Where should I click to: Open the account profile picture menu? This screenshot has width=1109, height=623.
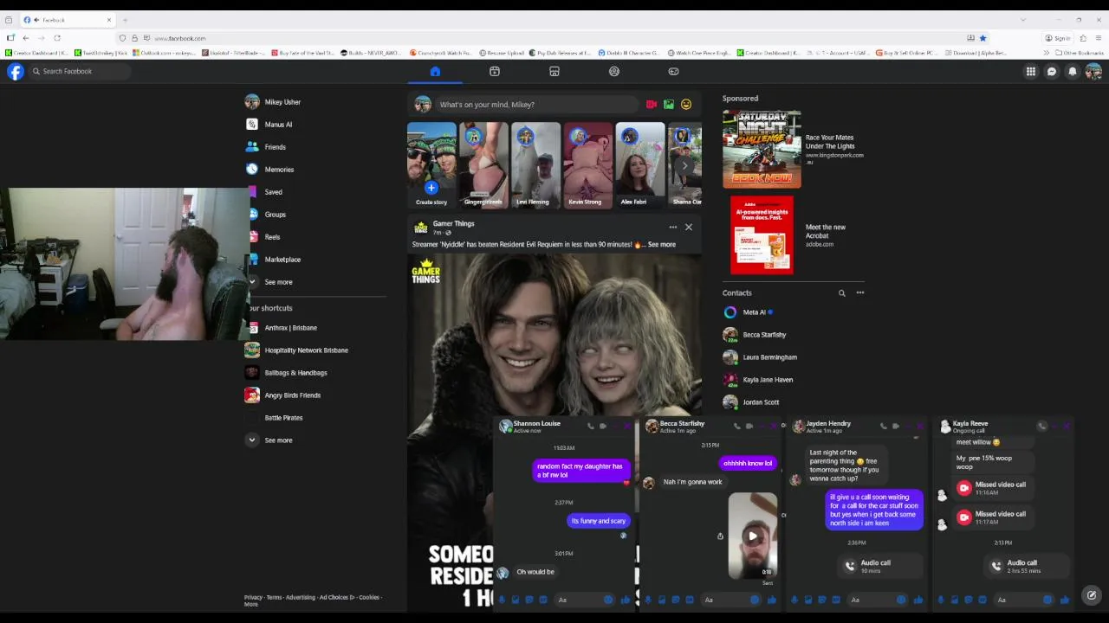coord(1093,72)
